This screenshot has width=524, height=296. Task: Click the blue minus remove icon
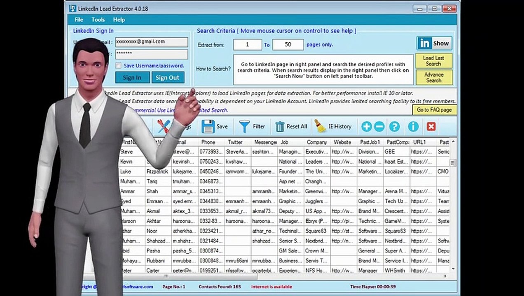point(379,127)
